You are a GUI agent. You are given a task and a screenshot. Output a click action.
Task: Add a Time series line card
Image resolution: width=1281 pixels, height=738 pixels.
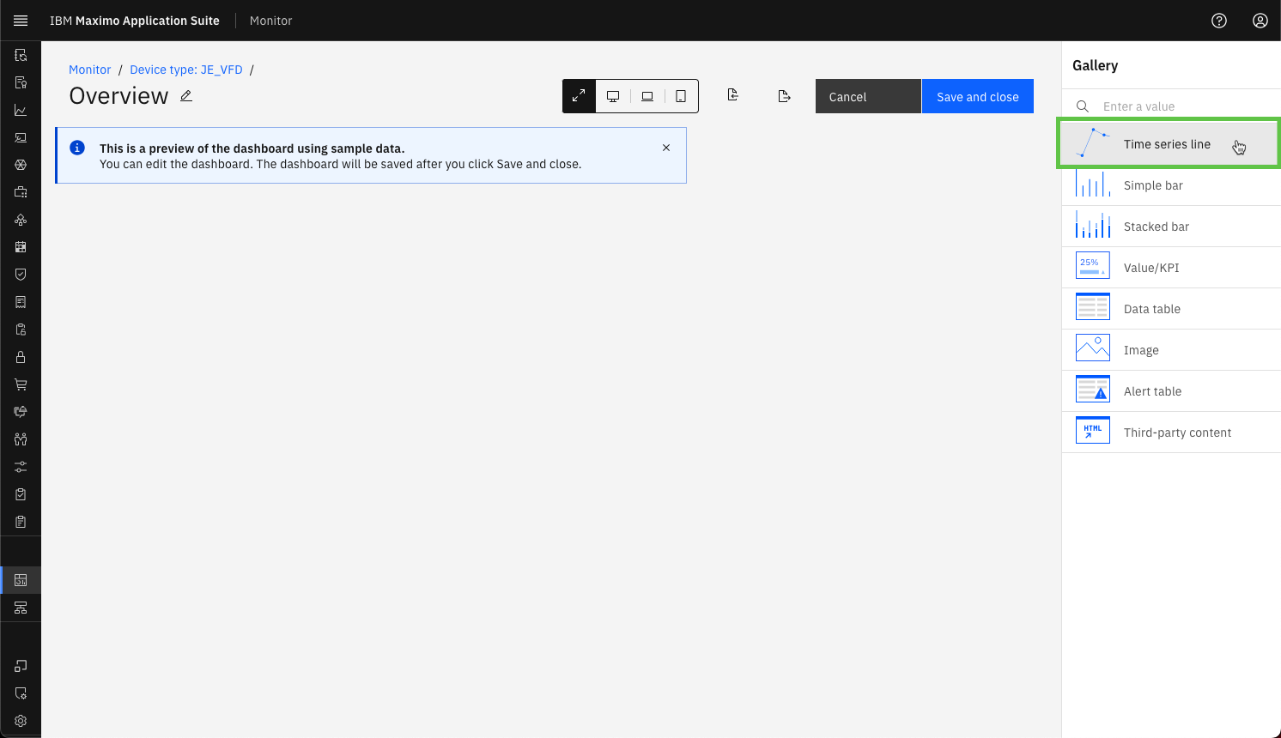coord(1169,144)
